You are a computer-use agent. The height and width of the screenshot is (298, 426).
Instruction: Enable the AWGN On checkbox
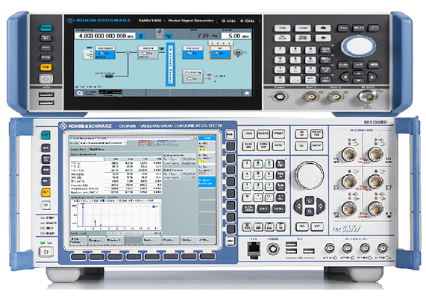click(x=145, y=54)
